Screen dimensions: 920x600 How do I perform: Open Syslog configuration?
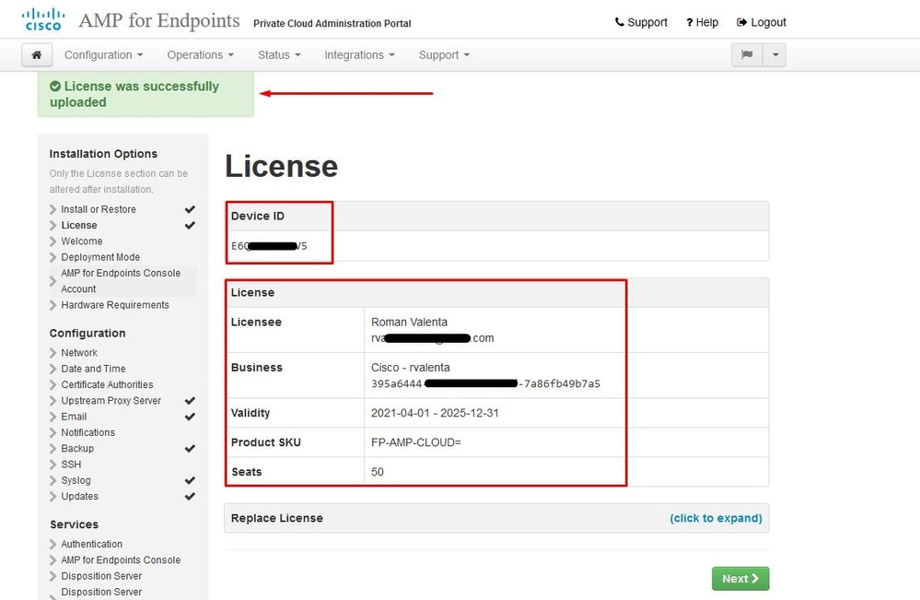click(76, 480)
